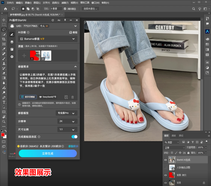211x186 pixels.
Task: Switch to the 通道 tab
Action: pos(174,136)
